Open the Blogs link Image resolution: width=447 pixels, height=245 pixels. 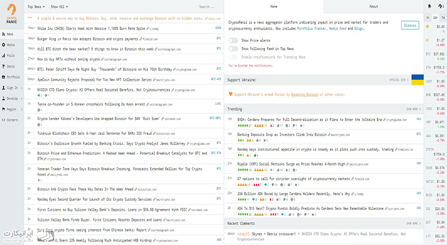[x=359, y=28]
